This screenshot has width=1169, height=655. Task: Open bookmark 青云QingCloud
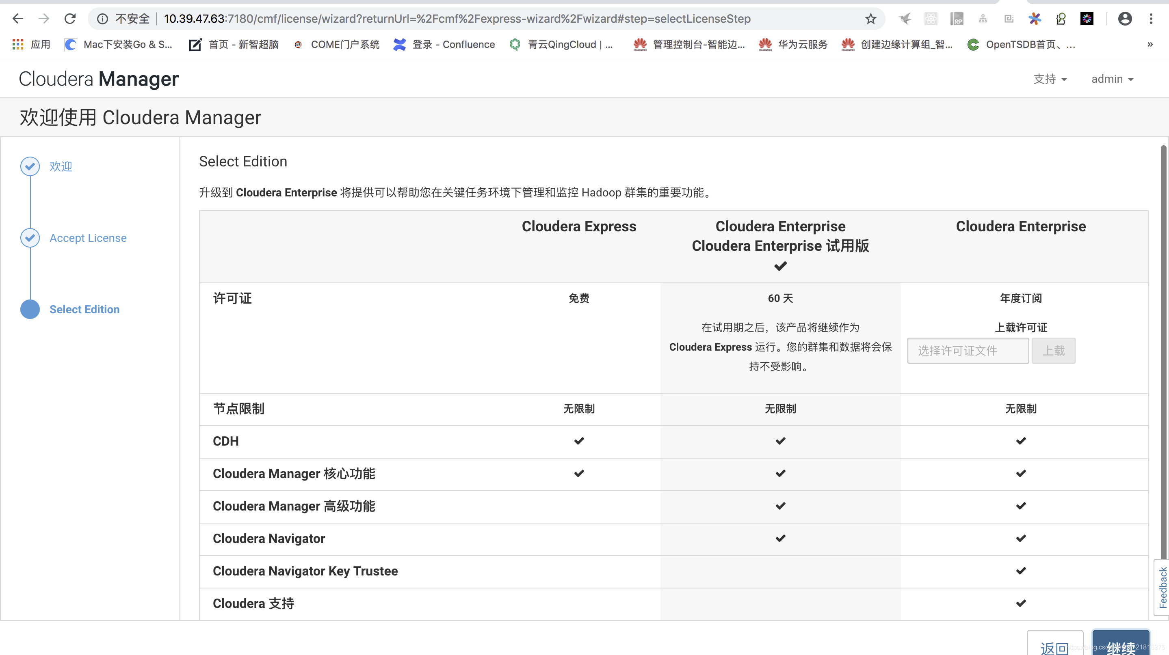click(561, 44)
